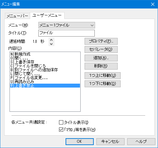Select ファイルを閉じる list entry
The height and width of the screenshot is (148, 158).
(45, 66)
